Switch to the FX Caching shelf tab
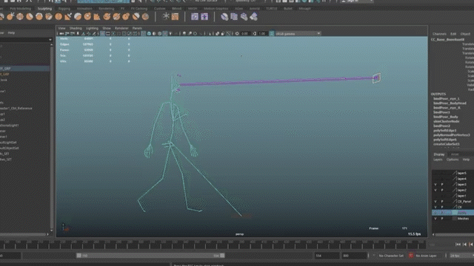Image resolution: width=474 pixels, height=266 pixels. click(139, 8)
